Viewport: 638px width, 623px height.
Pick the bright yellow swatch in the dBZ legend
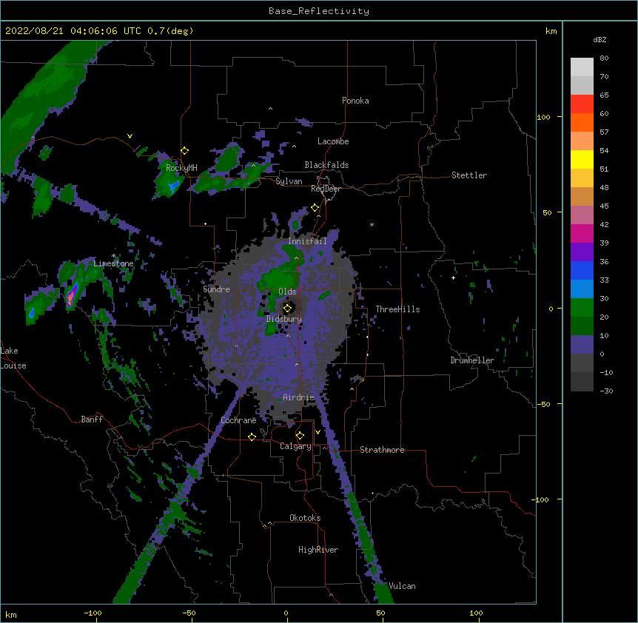(582, 159)
